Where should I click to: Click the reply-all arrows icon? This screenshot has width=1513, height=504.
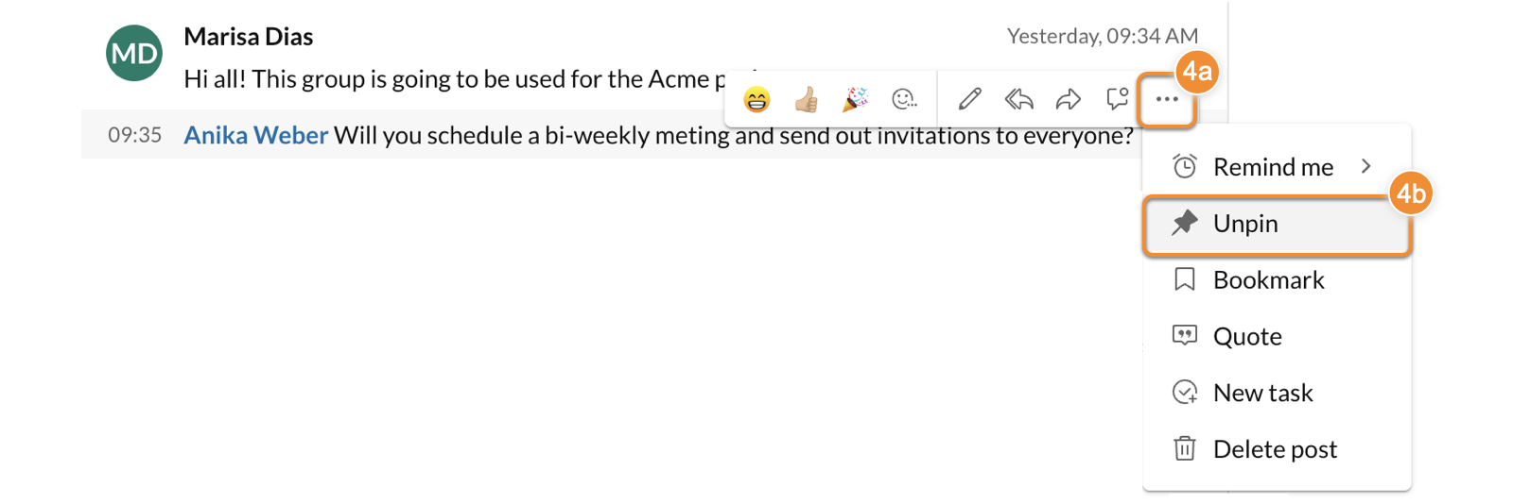pyautogui.click(x=1019, y=99)
